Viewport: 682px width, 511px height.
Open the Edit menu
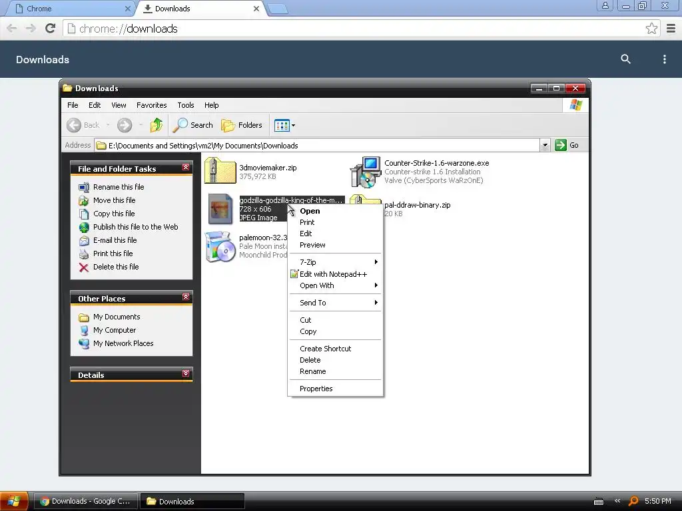pos(95,105)
